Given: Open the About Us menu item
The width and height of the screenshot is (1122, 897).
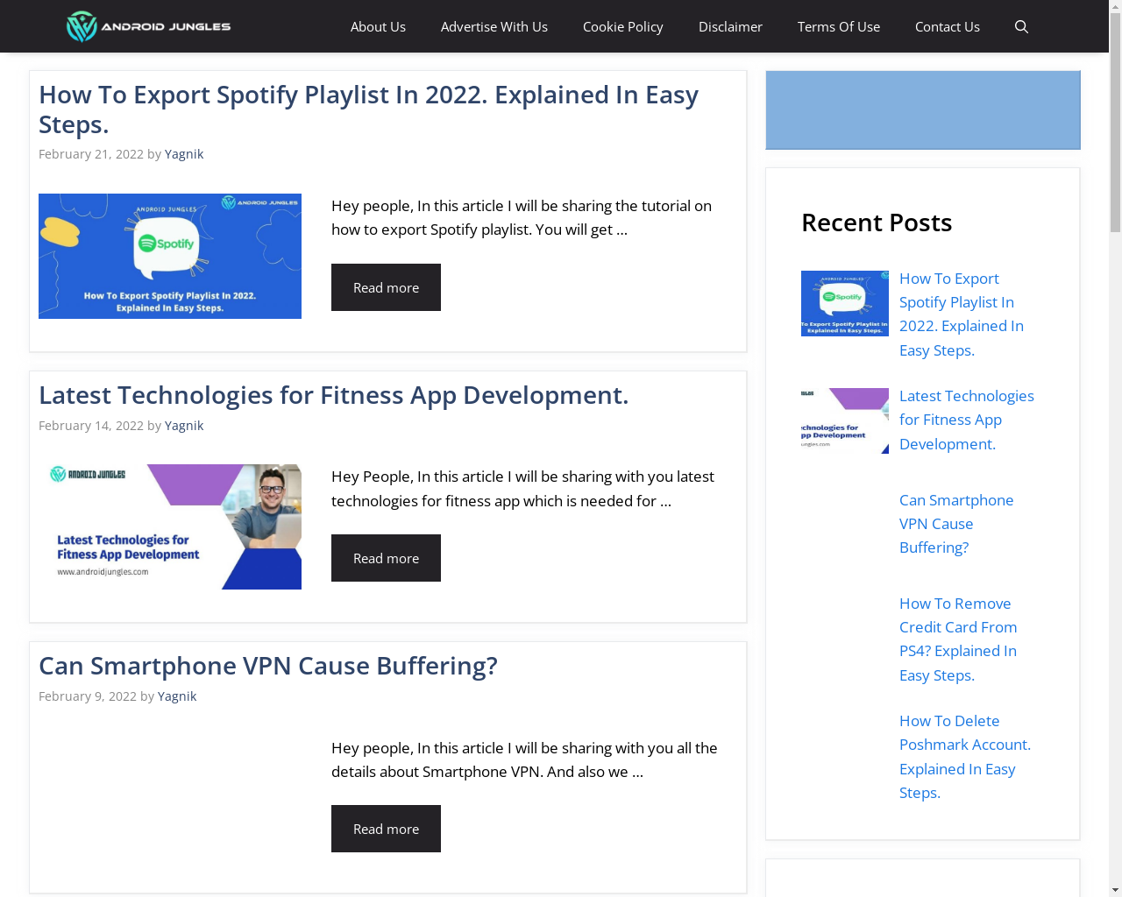Looking at the screenshot, I should 378,26.
